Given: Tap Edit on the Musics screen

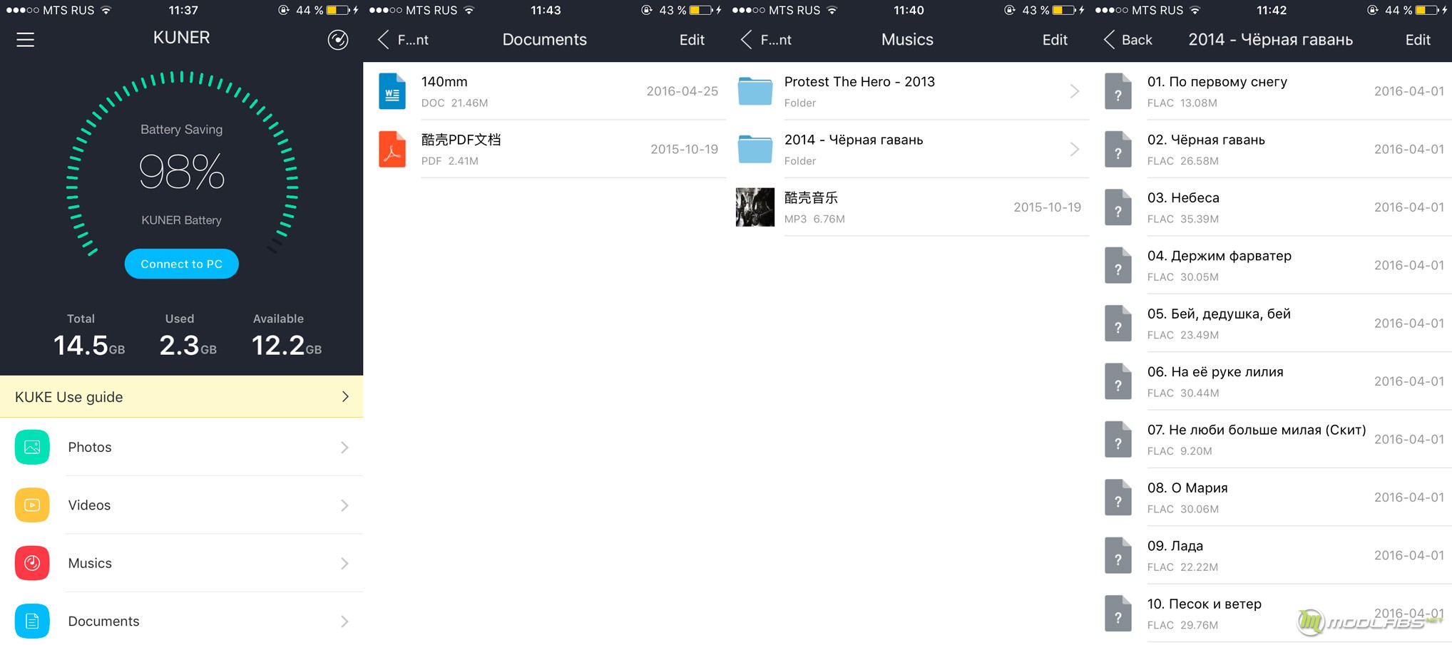Looking at the screenshot, I should tap(1055, 40).
